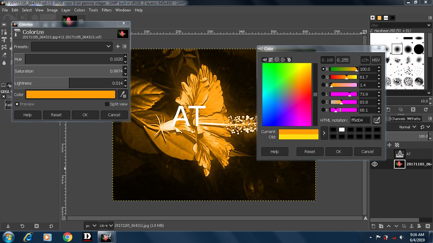Image resolution: width=433 pixels, height=243 pixels.
Task: Click OK in the Color dialog
Action: click(x=338, y=151)
